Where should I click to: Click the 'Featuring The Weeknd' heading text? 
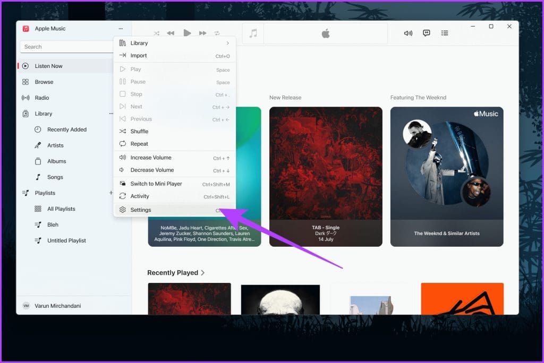(418, 98)
